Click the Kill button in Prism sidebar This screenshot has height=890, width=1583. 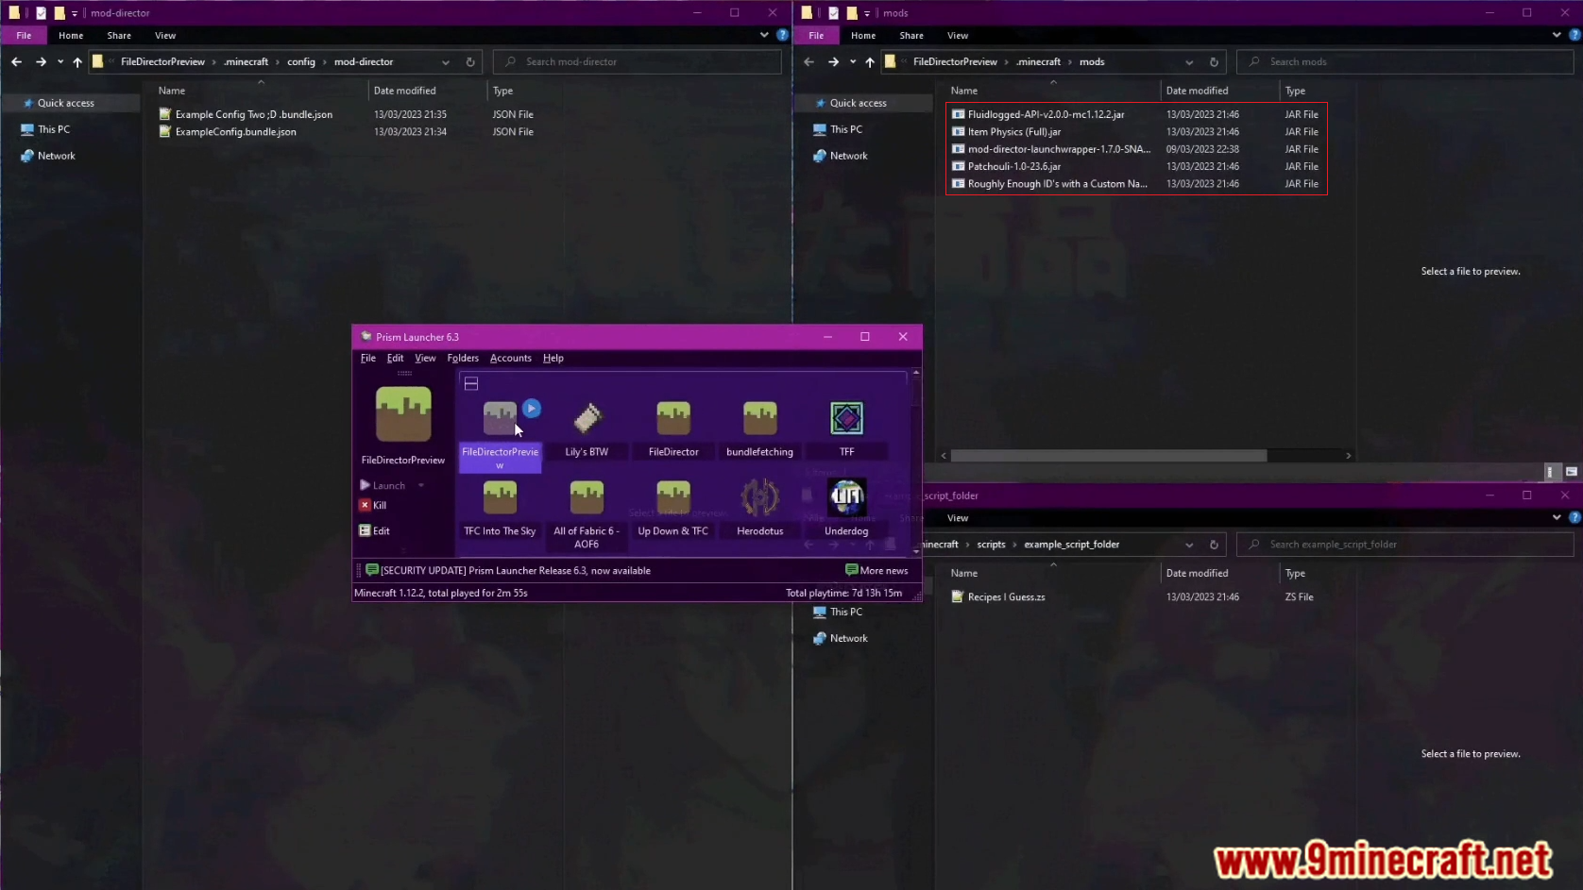click(373, 505)
